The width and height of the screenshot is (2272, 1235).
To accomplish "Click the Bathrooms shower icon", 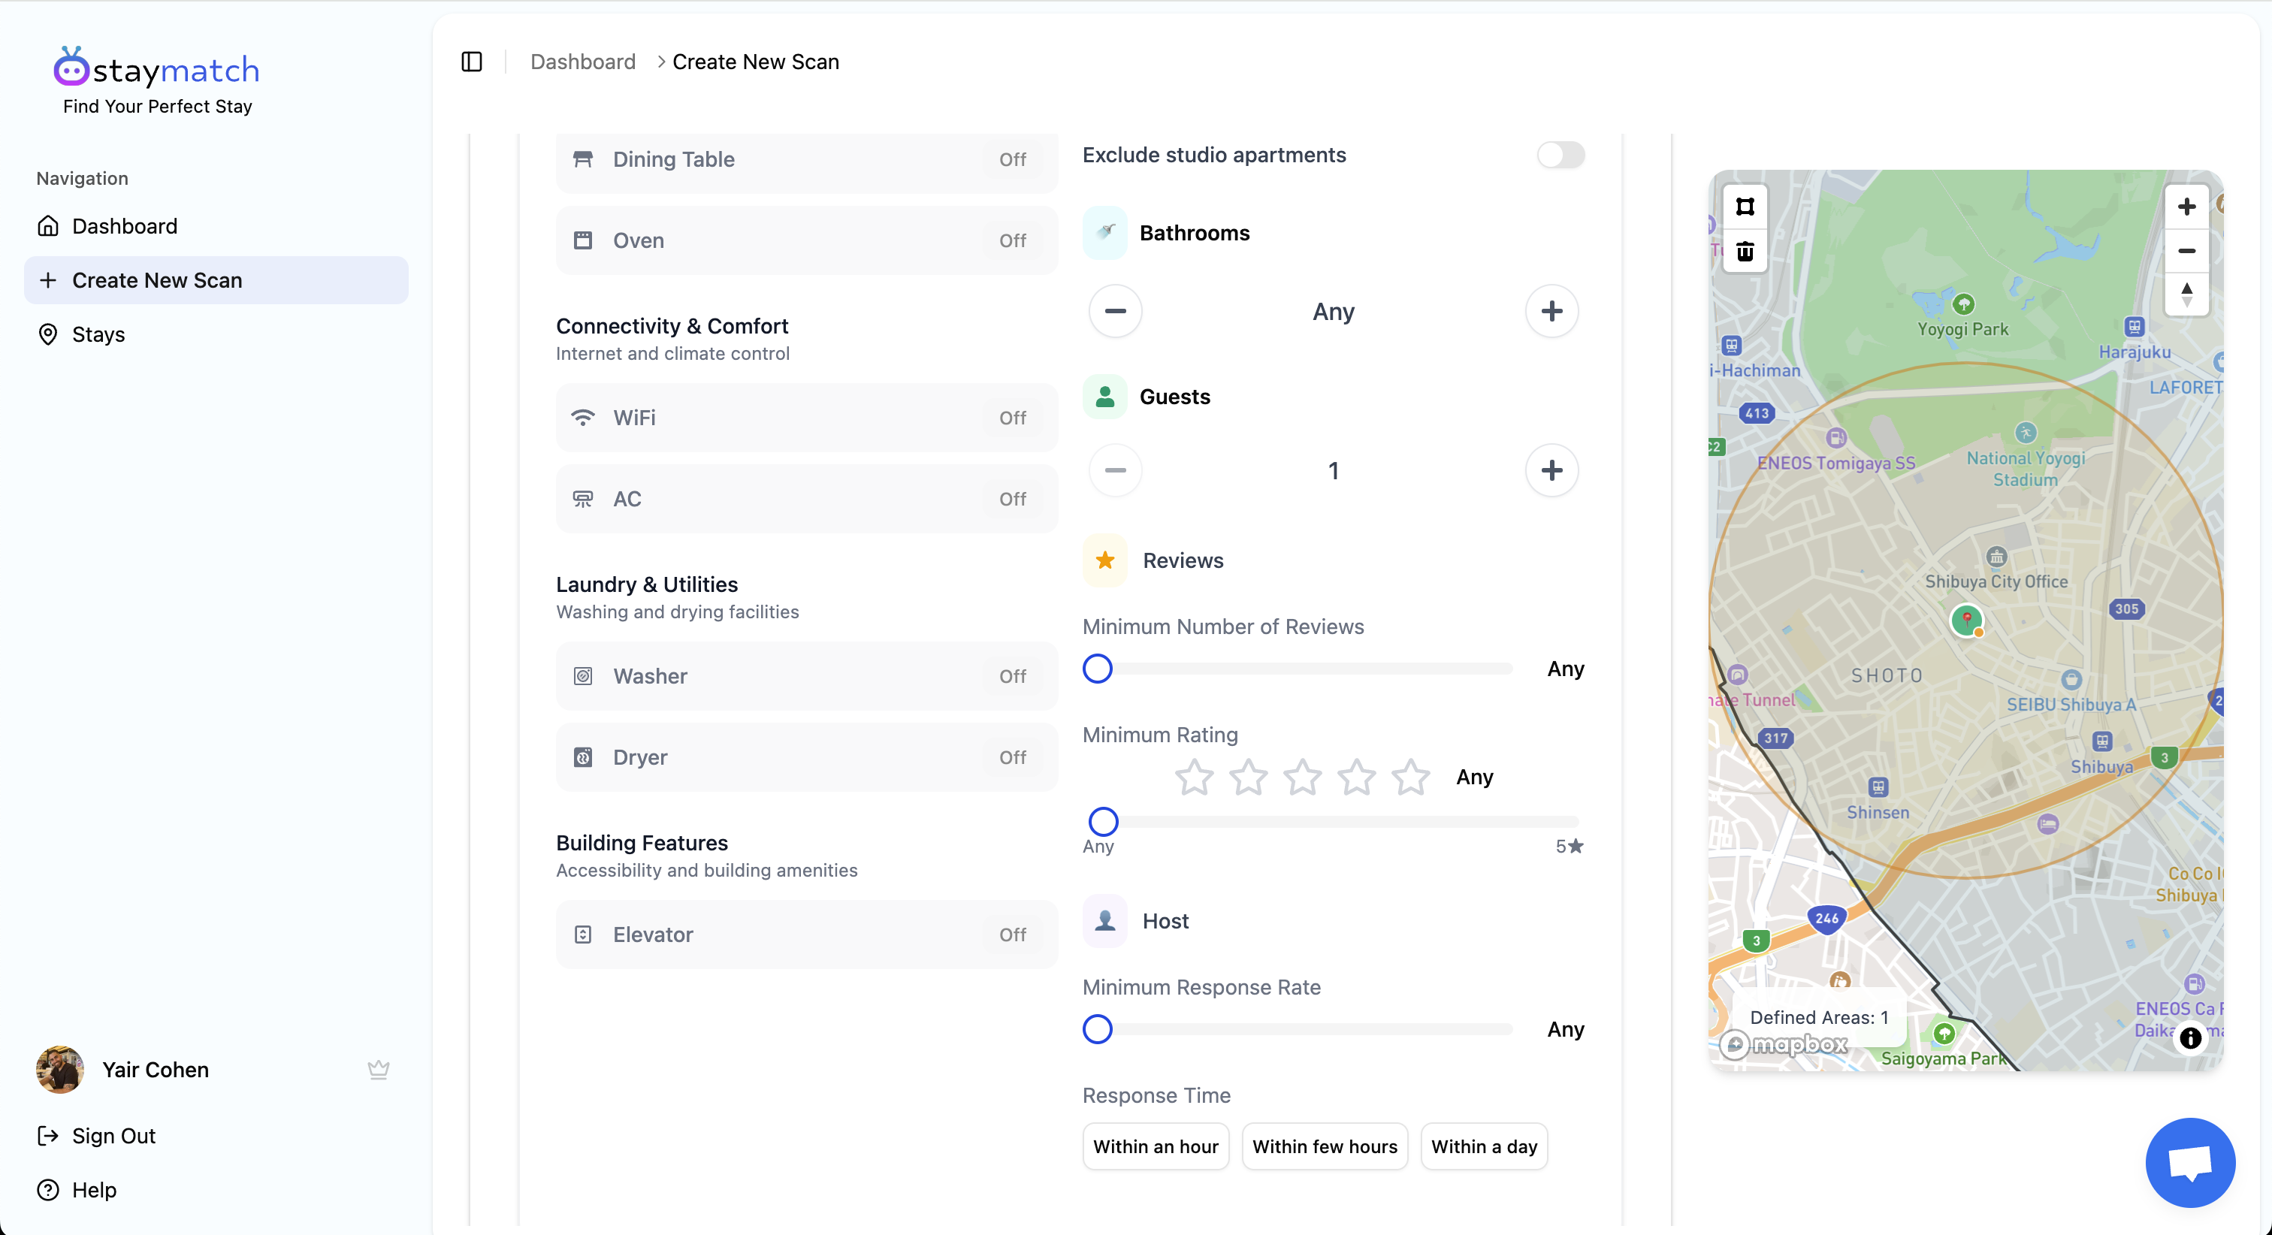I will 1104,233.
